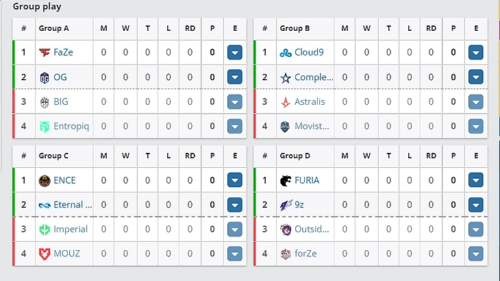The height and width of the screenshot is (281, 500).
Task: Click the MOUZ heart logo icon
Action: click(x=45, y=254)
